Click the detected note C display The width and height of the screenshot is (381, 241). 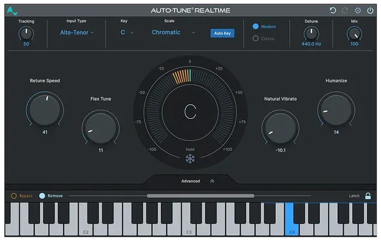pyautogui.click(x=190, y=112)
